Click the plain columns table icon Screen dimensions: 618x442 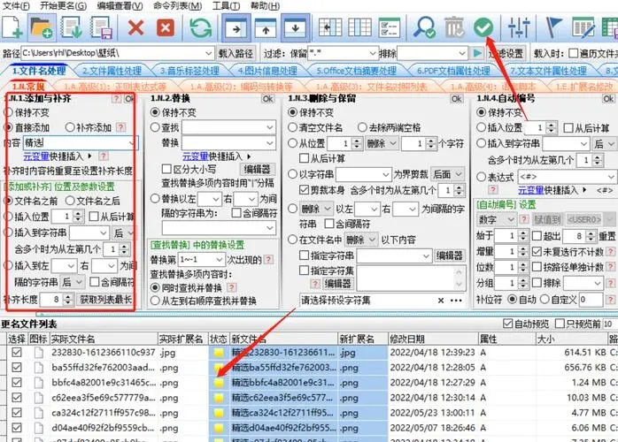(359, 28)
